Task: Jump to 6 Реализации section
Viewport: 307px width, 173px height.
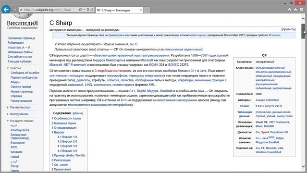Action: click(61, 160)
